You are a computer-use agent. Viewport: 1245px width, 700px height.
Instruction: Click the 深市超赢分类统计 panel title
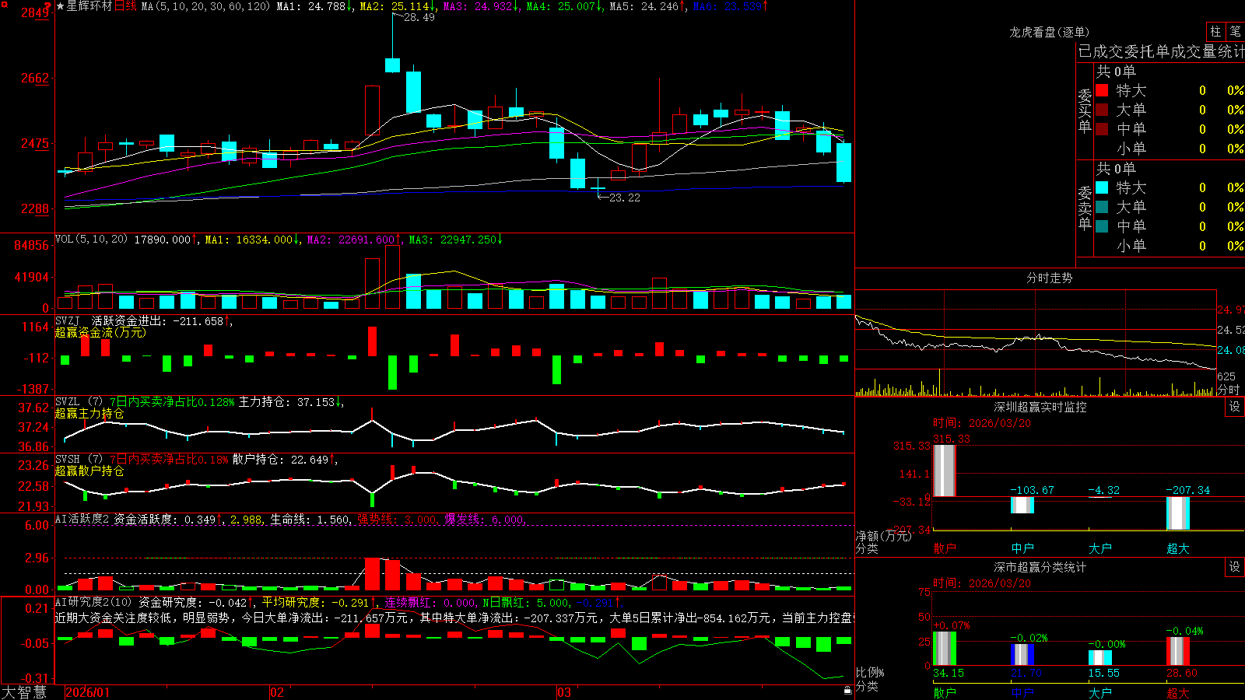[1040, 567]
